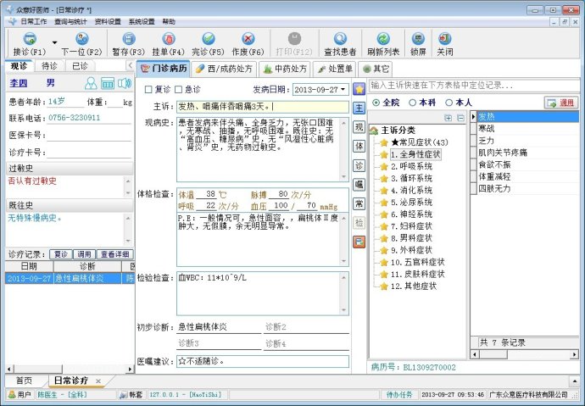
Task: Click the 医嘱建议 input field
Action: tap(263, 361)
